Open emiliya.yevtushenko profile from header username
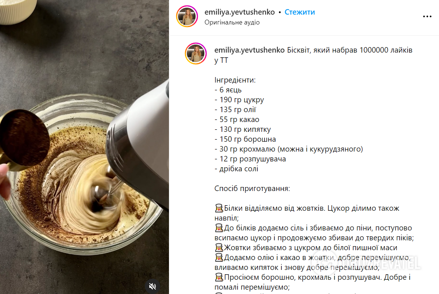Screen dimensions: 439x294 click(239, 12)
